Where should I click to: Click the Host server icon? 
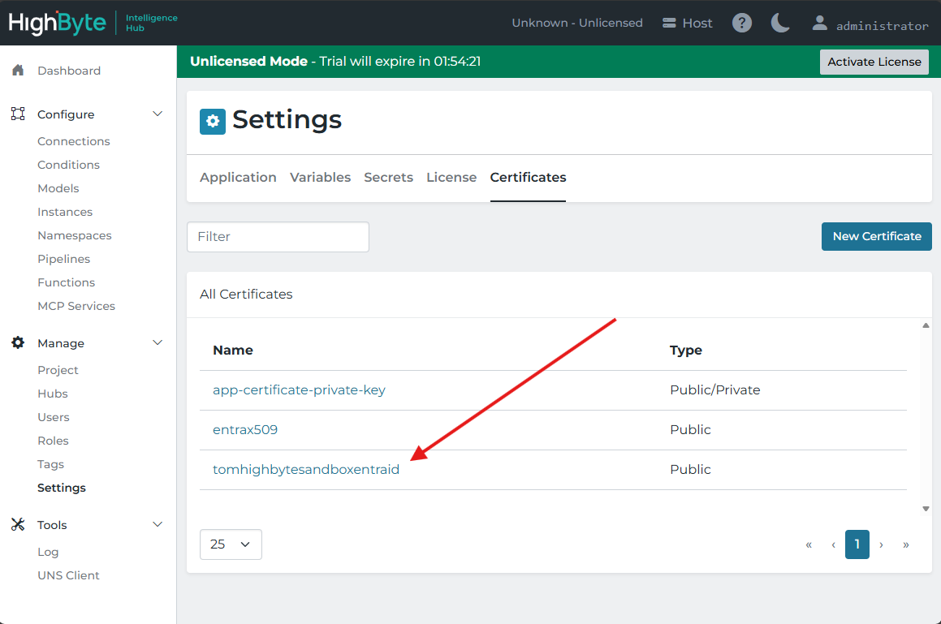pyautogui.click(x=669, y=23)
